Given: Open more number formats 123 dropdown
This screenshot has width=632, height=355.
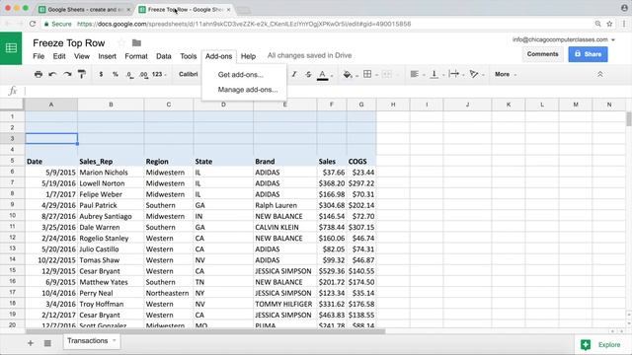Looking at the screenshot, I should [159, 74].
